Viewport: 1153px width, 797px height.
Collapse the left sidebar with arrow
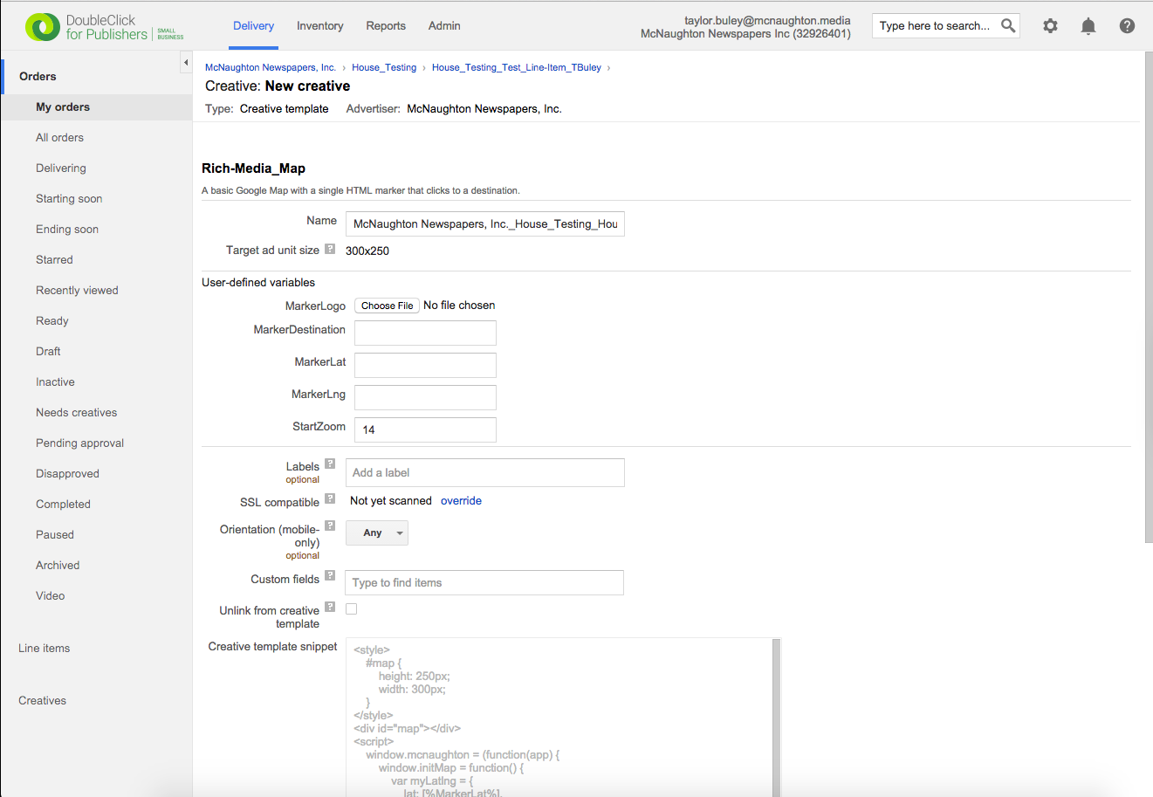coord(185,63)
